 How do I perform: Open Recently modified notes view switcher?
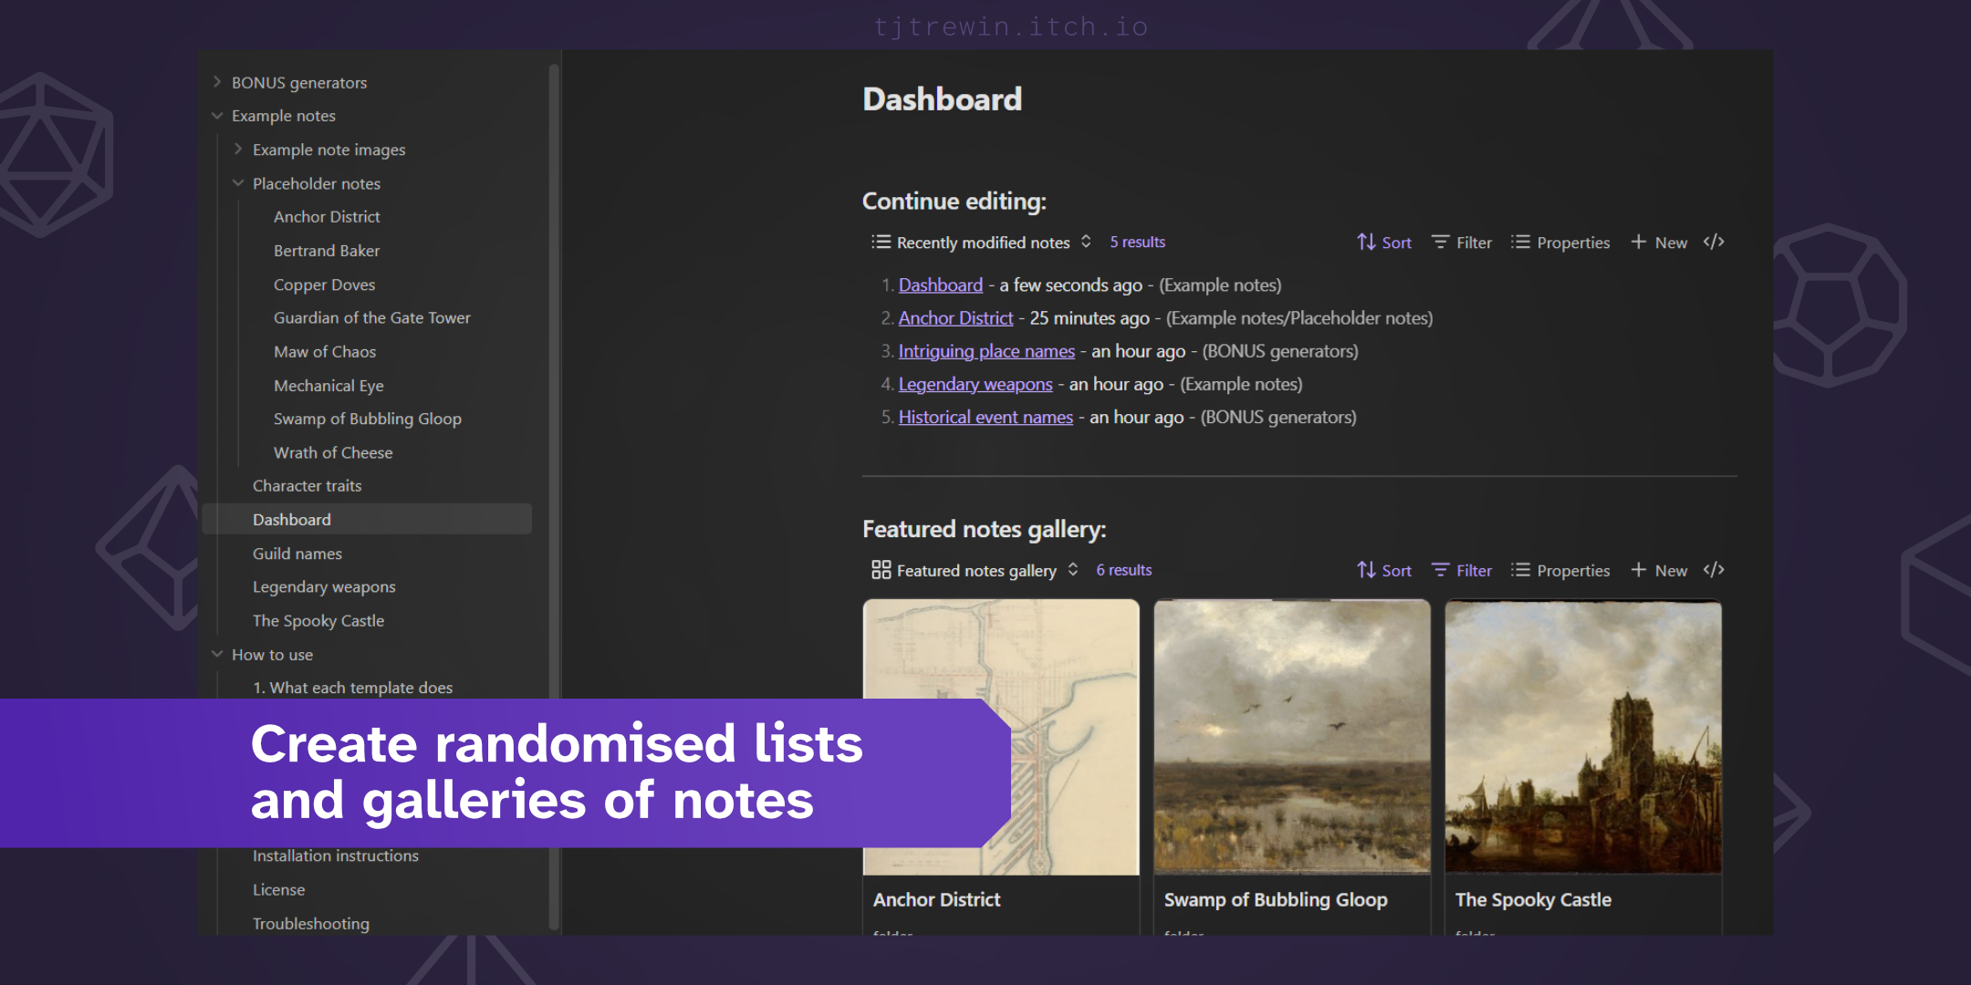[x=981, y=242]
